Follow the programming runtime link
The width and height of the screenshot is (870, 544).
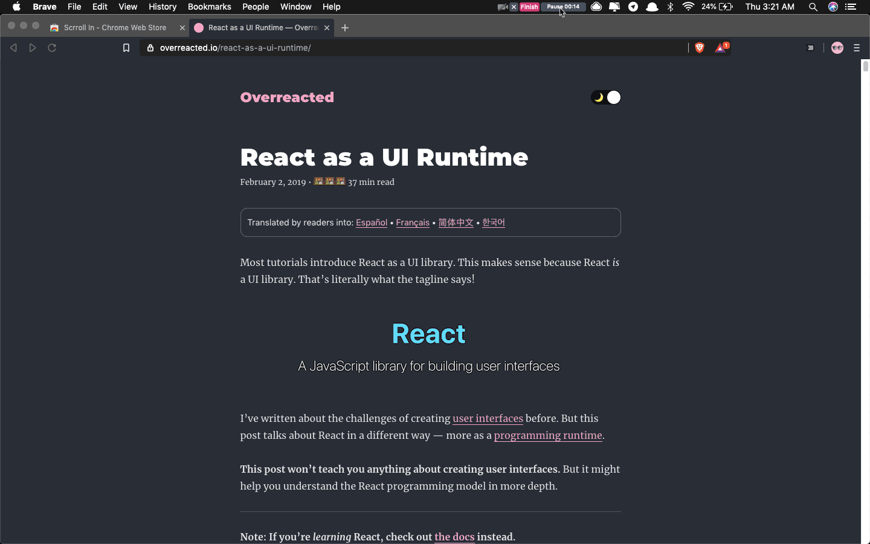[x=548, y=435]
